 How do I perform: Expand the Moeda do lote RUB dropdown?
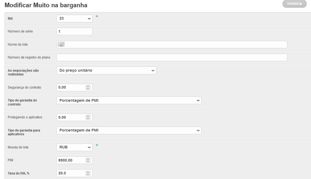point(75,147)
